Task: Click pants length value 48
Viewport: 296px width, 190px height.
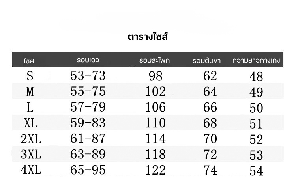Action: coord(256,76)
